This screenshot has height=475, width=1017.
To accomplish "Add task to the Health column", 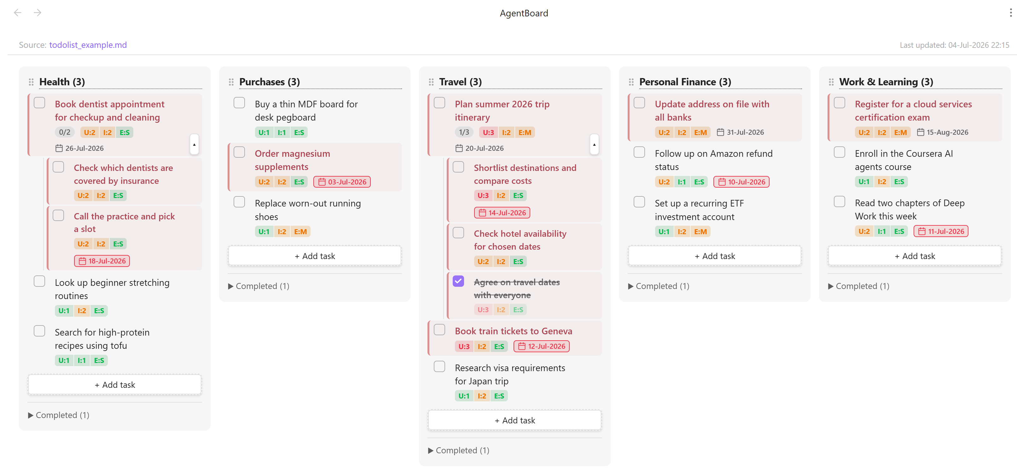I will [114, 385].
